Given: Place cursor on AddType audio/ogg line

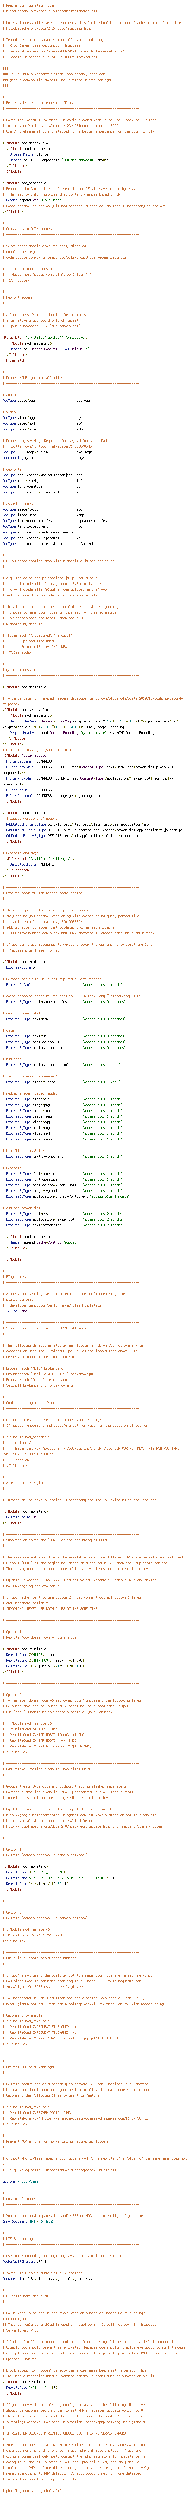Looking at the screenshot, I should coord(46,400).
